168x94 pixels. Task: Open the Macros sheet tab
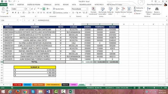click(x=65, y=85)
